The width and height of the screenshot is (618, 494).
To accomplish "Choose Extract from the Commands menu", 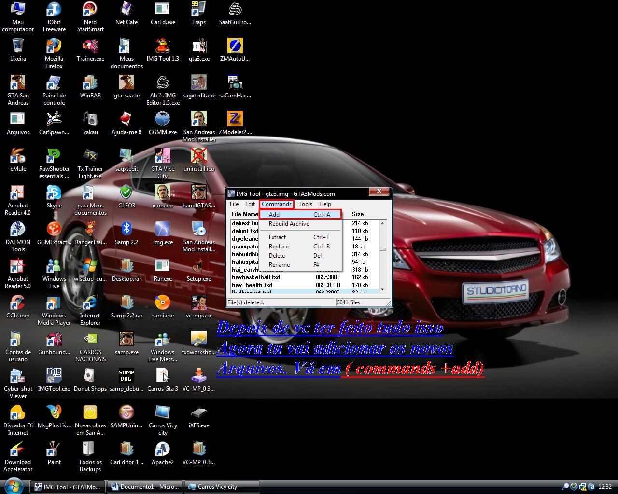I will tap(300, 237).
